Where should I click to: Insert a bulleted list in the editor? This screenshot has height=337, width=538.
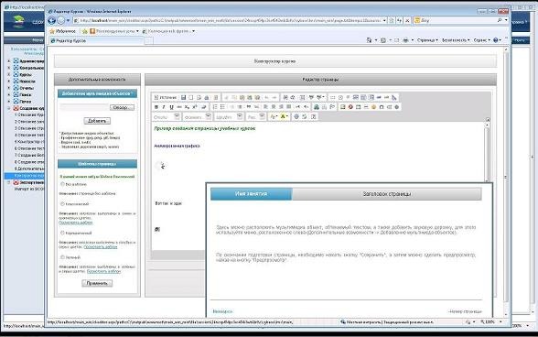pyautogui.click(x=222, y=107)
